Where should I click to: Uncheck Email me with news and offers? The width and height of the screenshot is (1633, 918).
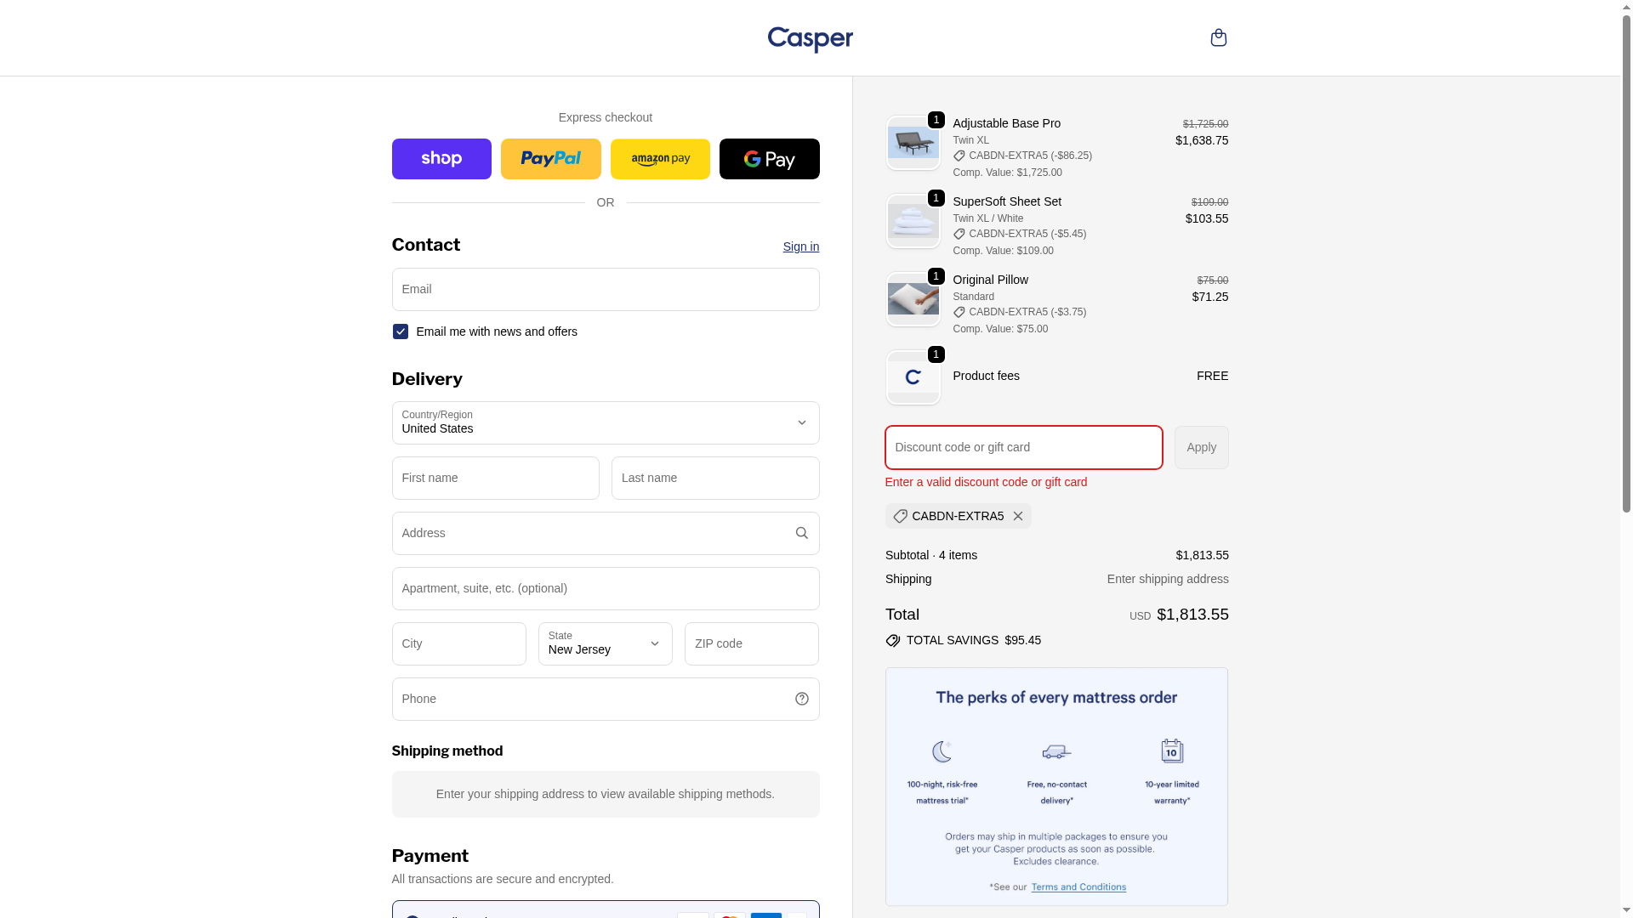click(401, 332)
